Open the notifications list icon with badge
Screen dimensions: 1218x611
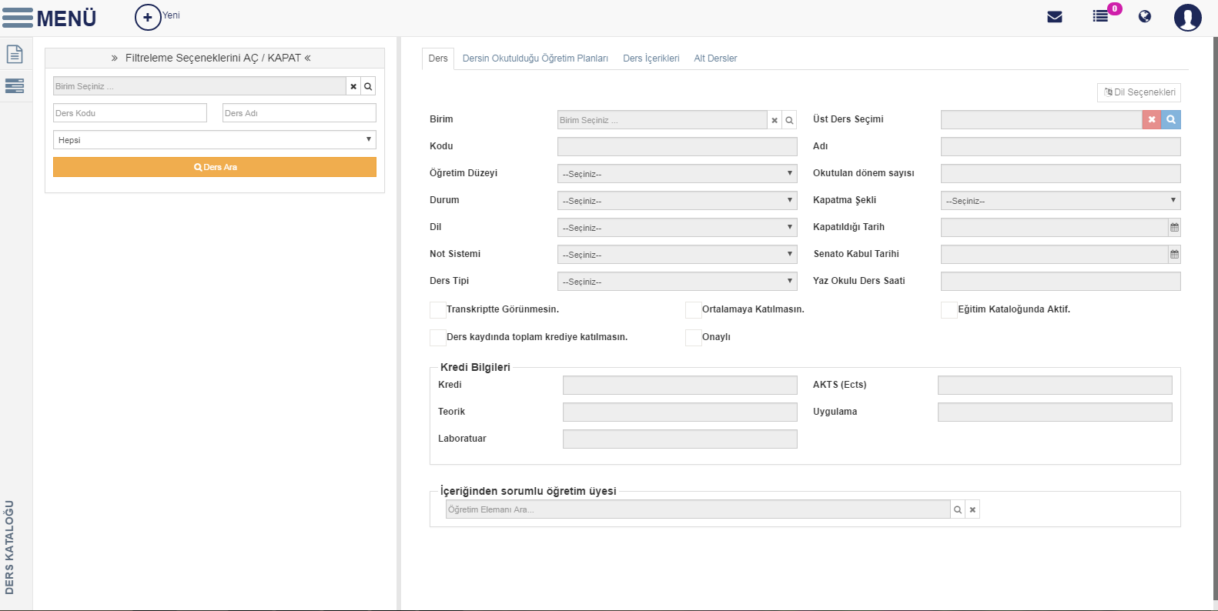click(x=1101, y=16)
